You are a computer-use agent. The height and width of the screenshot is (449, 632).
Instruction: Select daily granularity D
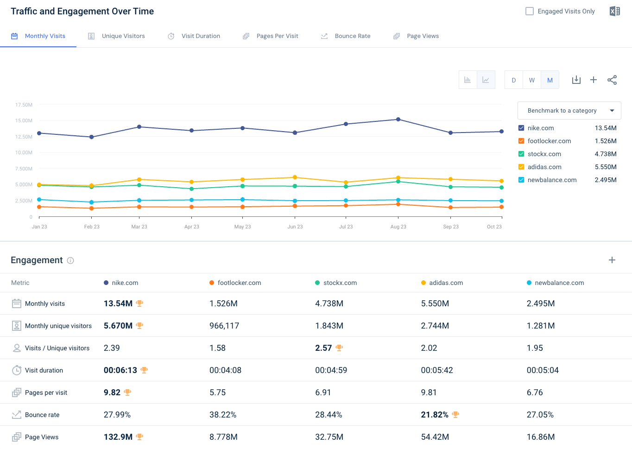[513, 80]
